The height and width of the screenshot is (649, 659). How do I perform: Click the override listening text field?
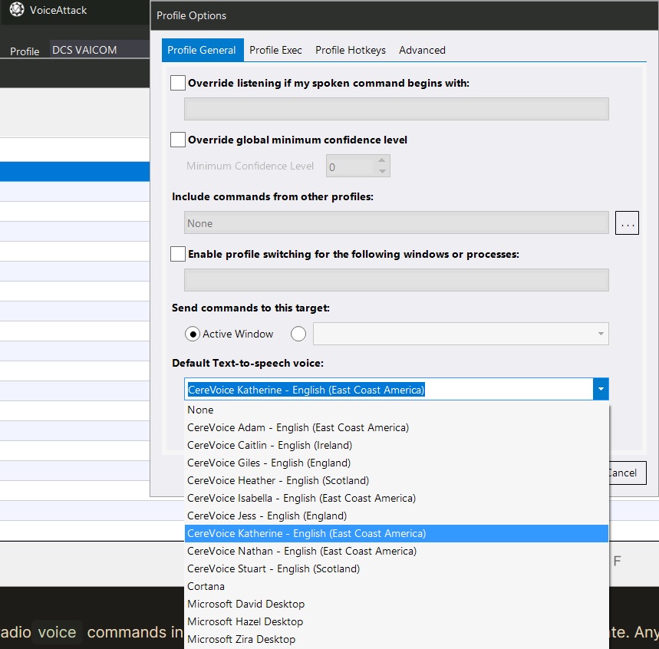(x=397, y=109)
